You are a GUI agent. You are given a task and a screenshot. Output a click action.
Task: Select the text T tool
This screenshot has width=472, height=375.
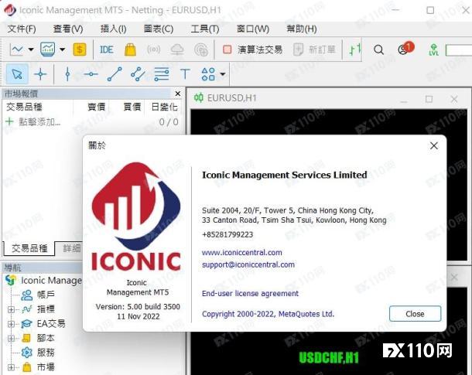185,74
